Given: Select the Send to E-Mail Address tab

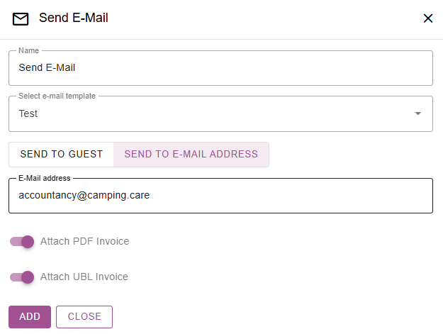Looking at the screenshot, I should click(191, 155).
